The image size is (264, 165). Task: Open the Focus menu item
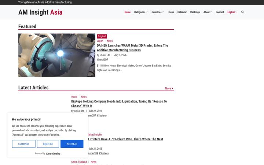pyautogui.click(x=171, y=12)
